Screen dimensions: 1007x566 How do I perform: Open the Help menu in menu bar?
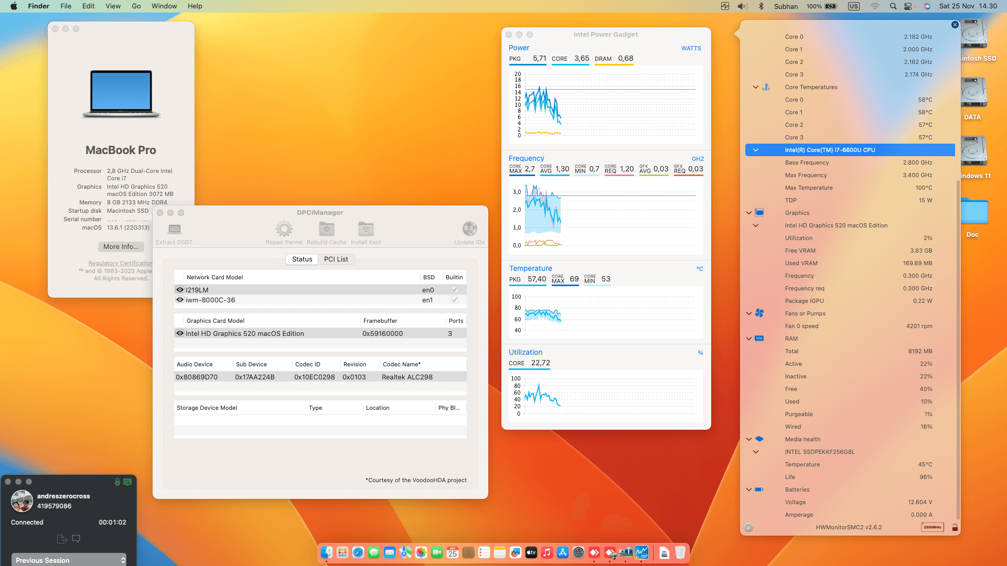[195, 6]
